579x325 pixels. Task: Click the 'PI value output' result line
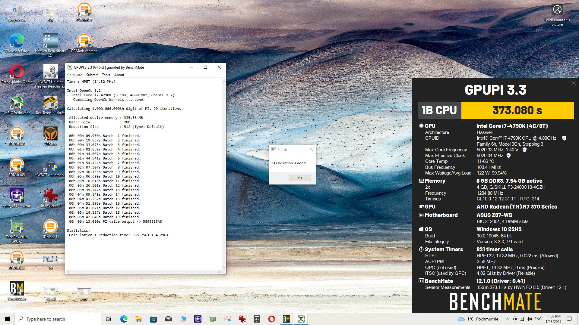click(115, 221)
